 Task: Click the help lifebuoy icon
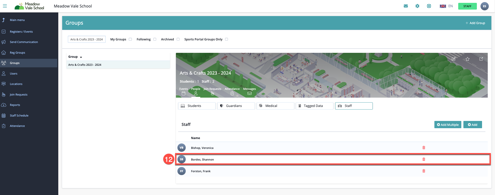pyautogui.click(x=429, y=6)
